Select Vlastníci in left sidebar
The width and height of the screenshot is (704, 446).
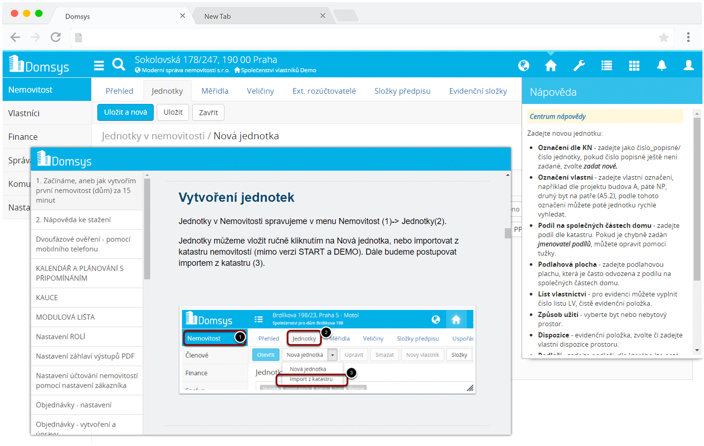pyautogui.click(x=47, y=113)
